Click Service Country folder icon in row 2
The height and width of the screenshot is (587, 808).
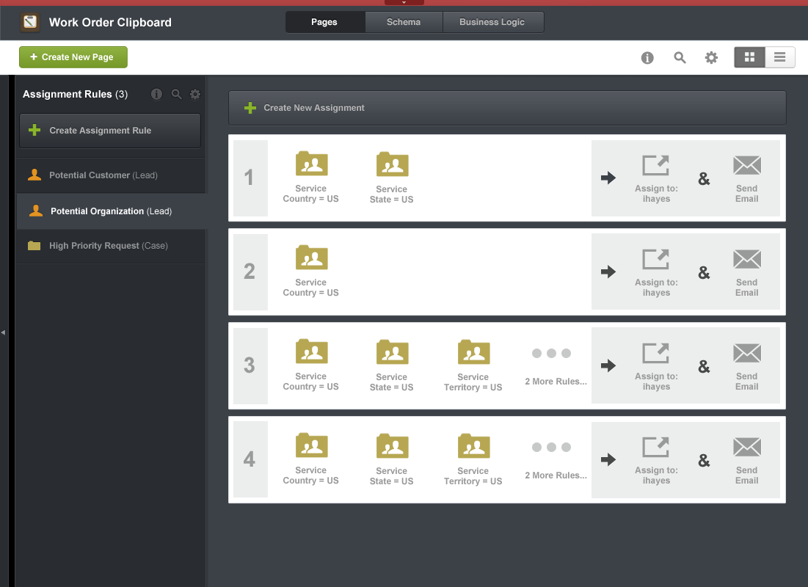pos(311,258)
